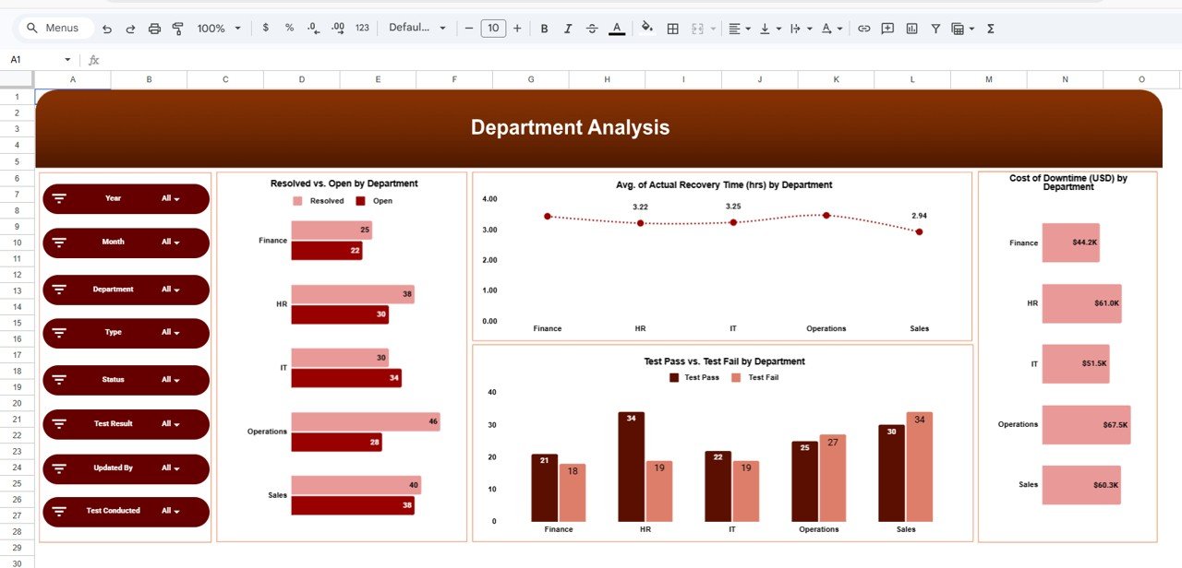Open the Menus search box

[54, 28]
